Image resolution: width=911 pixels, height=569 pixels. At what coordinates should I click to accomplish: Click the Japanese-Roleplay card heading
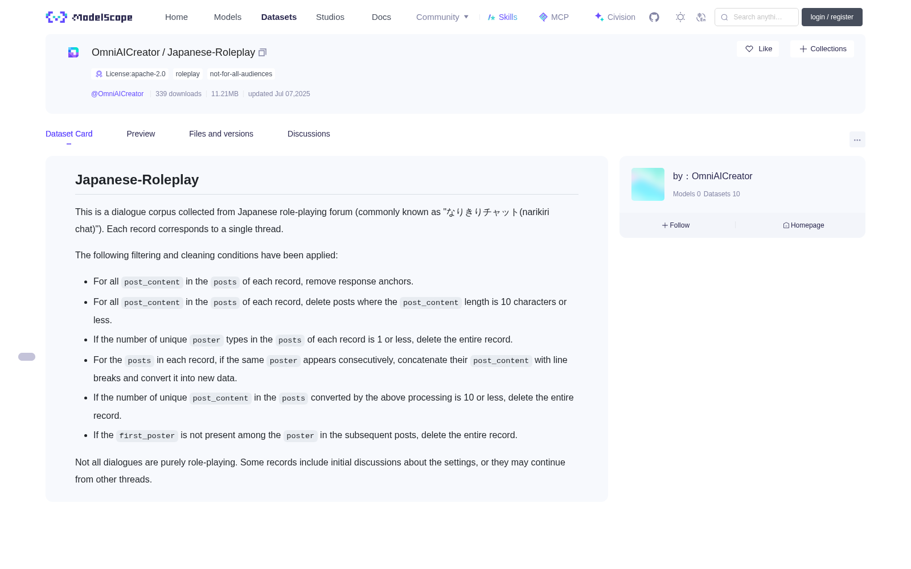click(137, 180)
